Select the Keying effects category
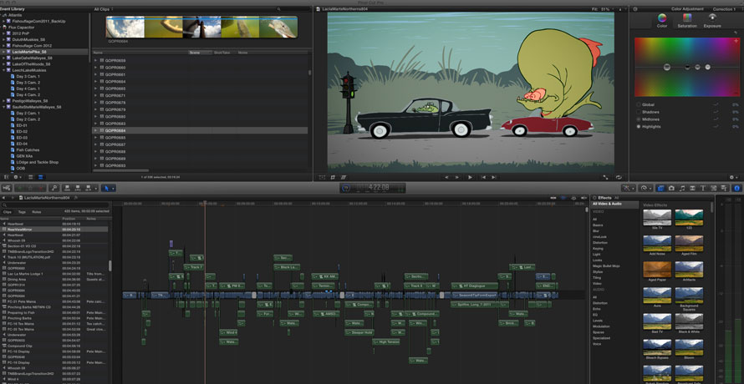 598,249
